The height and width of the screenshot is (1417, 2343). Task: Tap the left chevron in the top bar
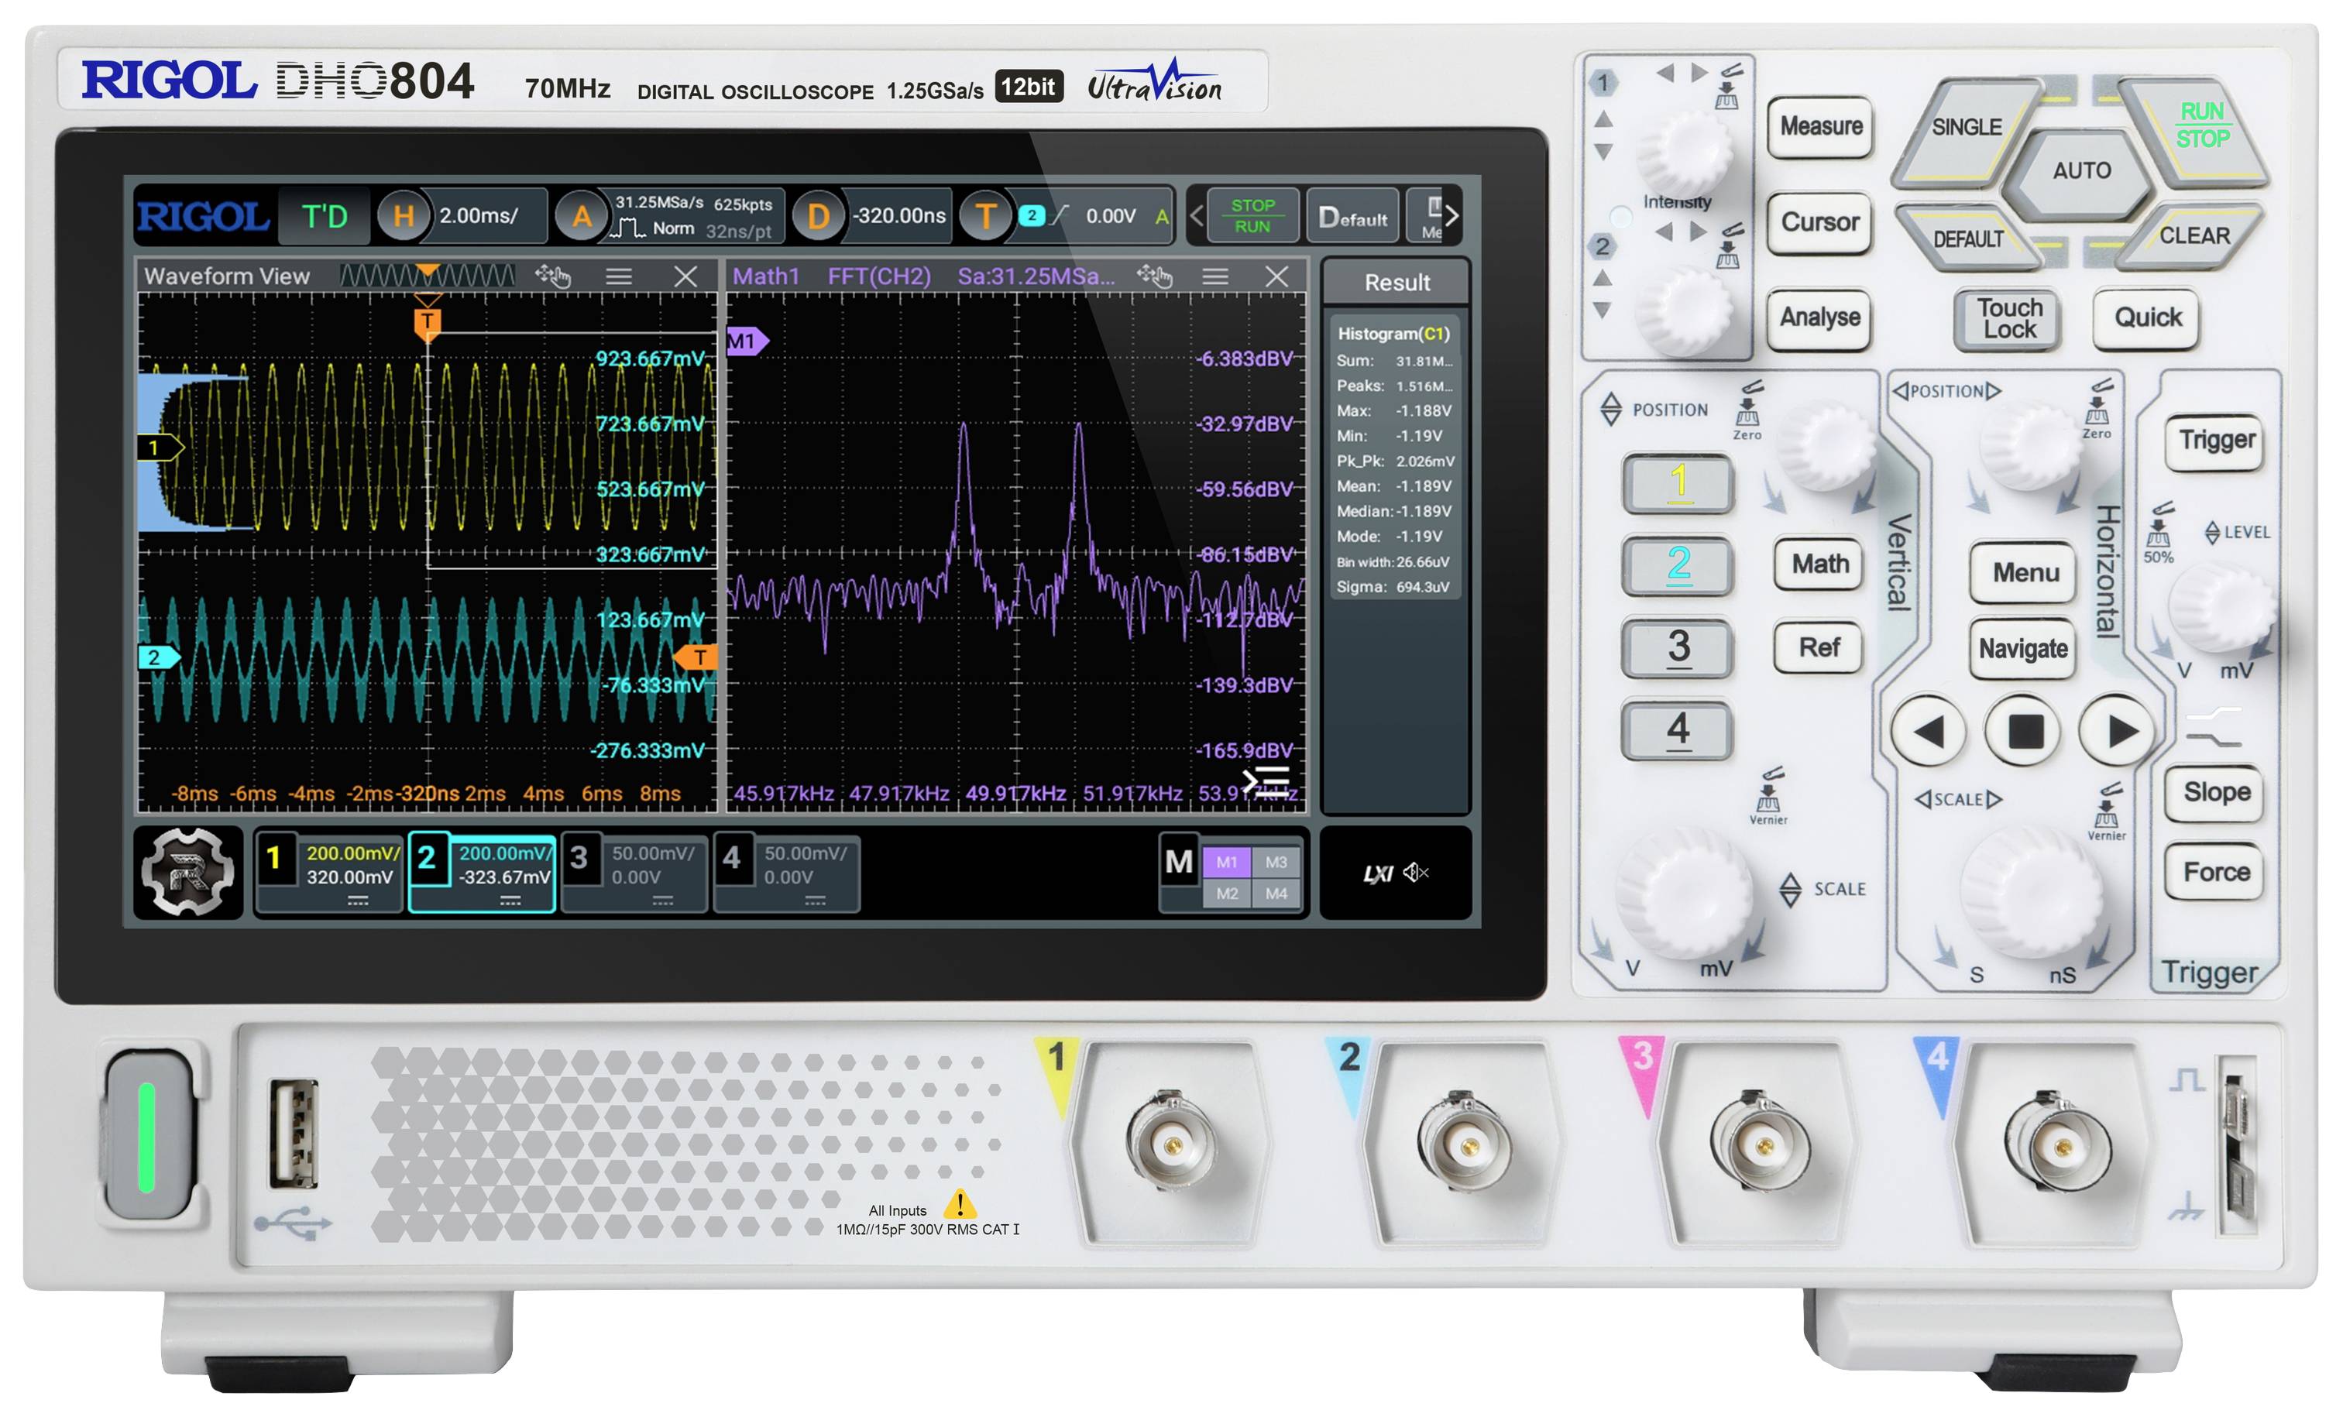1194,216
